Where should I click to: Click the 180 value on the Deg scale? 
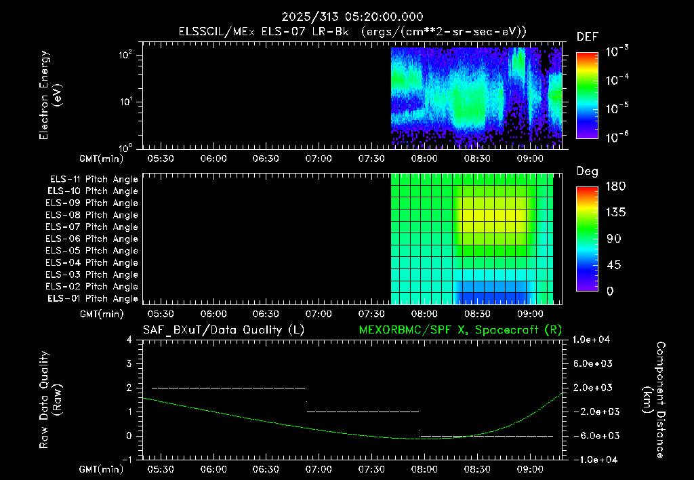(615, 186)
